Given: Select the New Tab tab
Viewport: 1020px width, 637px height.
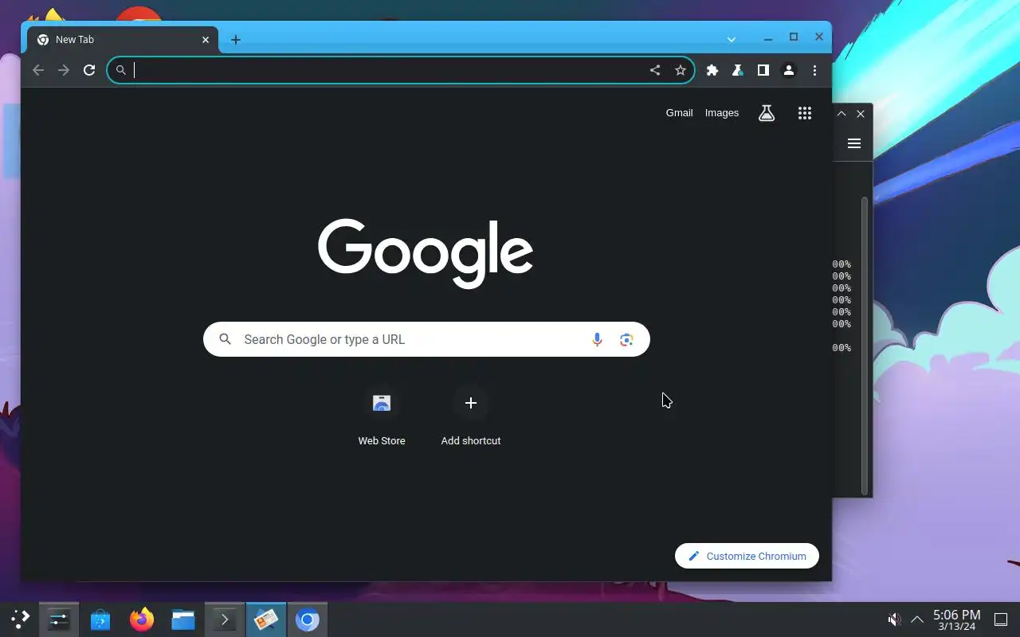Looking at the screenshot, I should [x=123, y=40].
